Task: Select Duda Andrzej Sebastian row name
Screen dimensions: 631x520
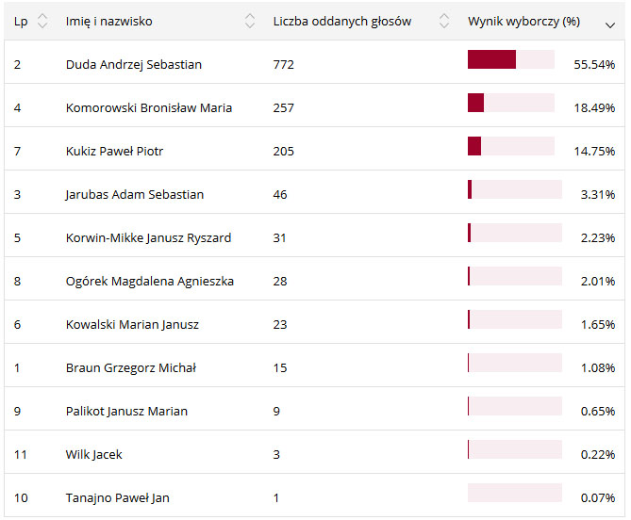Action: point(133,65)
